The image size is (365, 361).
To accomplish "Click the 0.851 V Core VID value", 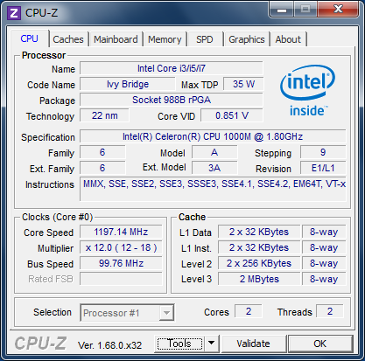I will pos(232,115).
